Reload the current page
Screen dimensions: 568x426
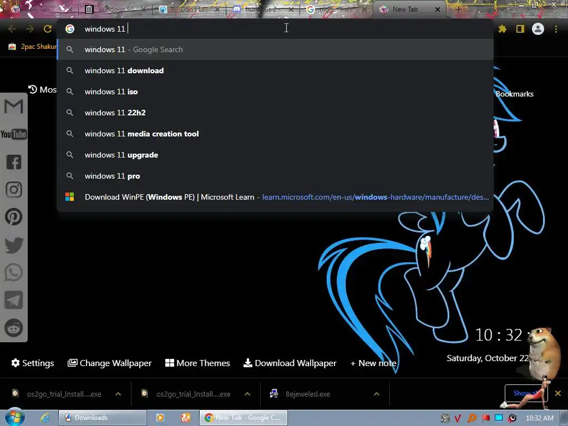[48, 29]
